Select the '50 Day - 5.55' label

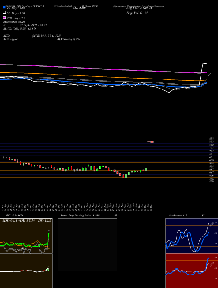(16, 13)
